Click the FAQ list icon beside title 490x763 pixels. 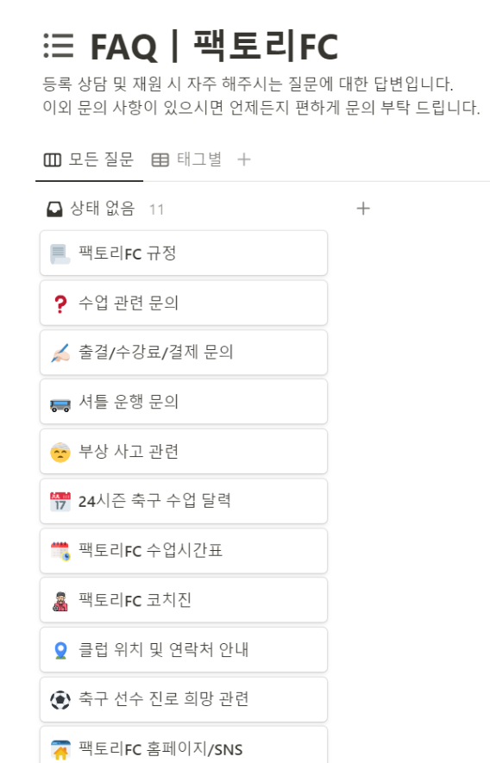tap(59, 46)
